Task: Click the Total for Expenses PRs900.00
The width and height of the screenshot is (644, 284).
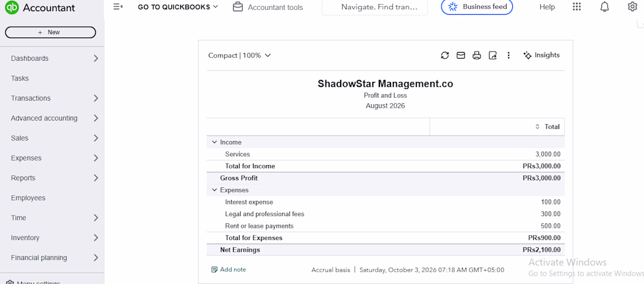Action: click(x=544, y=238)
